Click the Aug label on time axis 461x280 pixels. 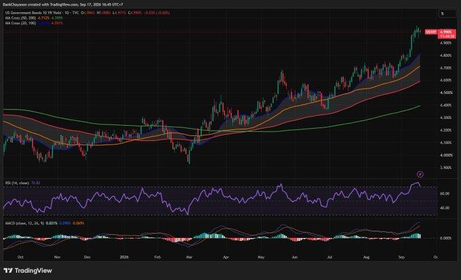tap(366, 257)
